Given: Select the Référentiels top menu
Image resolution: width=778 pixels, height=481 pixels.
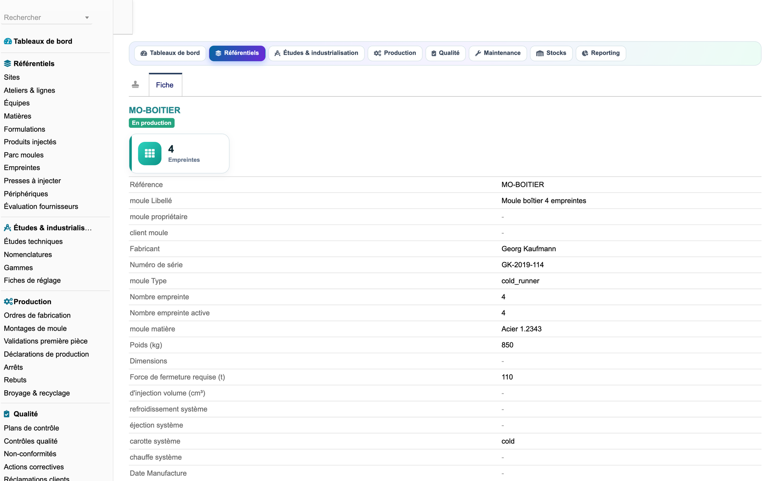Looking at the screenshot, I should [x=237, y=53].
